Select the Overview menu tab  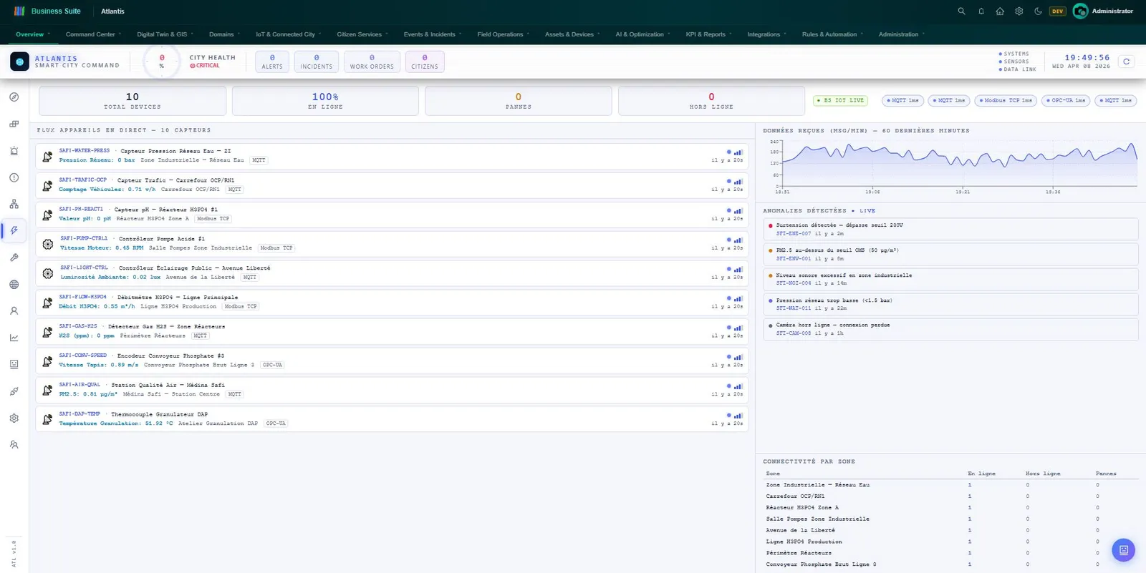tap(33, 34)
